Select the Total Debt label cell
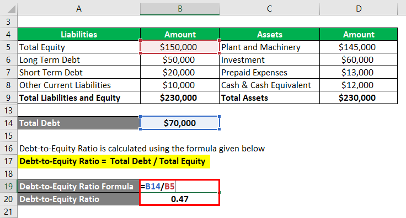The height and width of the screenshot is (218, 406). [x=79, y=123]
